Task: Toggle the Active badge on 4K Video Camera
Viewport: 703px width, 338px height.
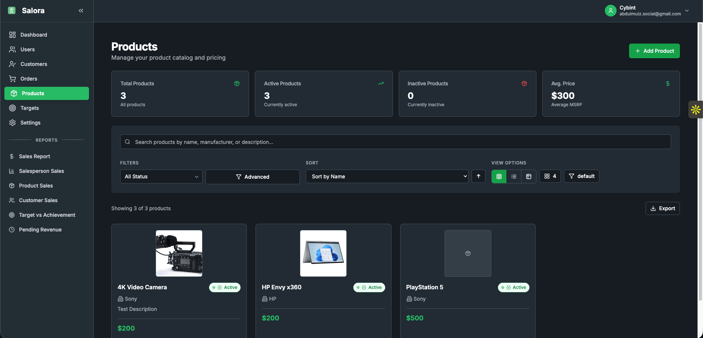Action: [x=224, y=287]
